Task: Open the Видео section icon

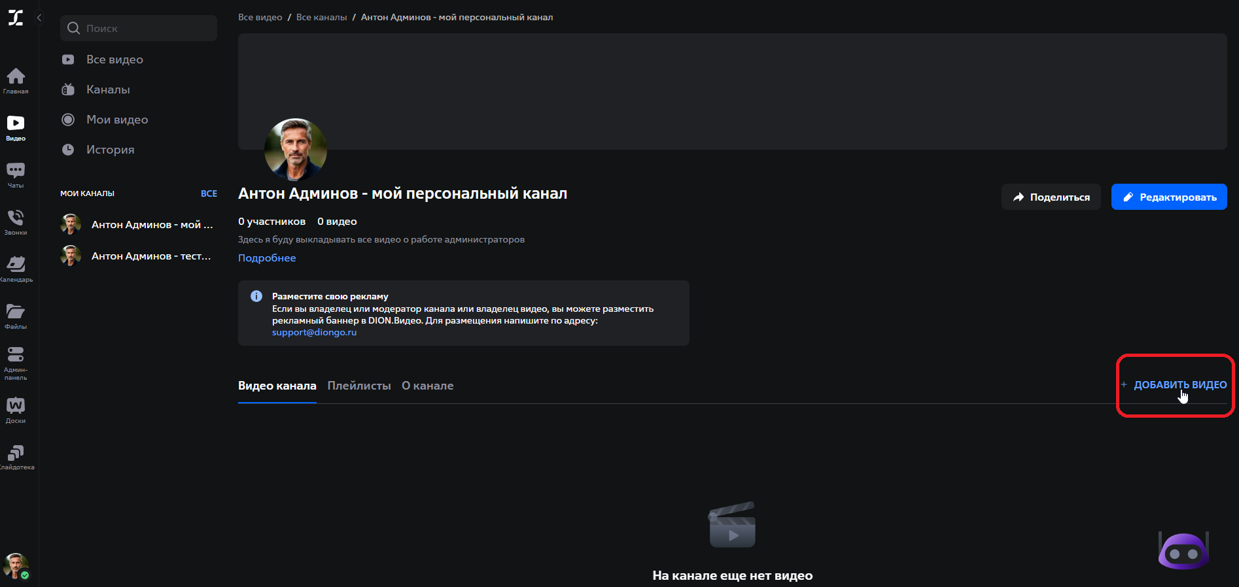Action: coord(16,128)
